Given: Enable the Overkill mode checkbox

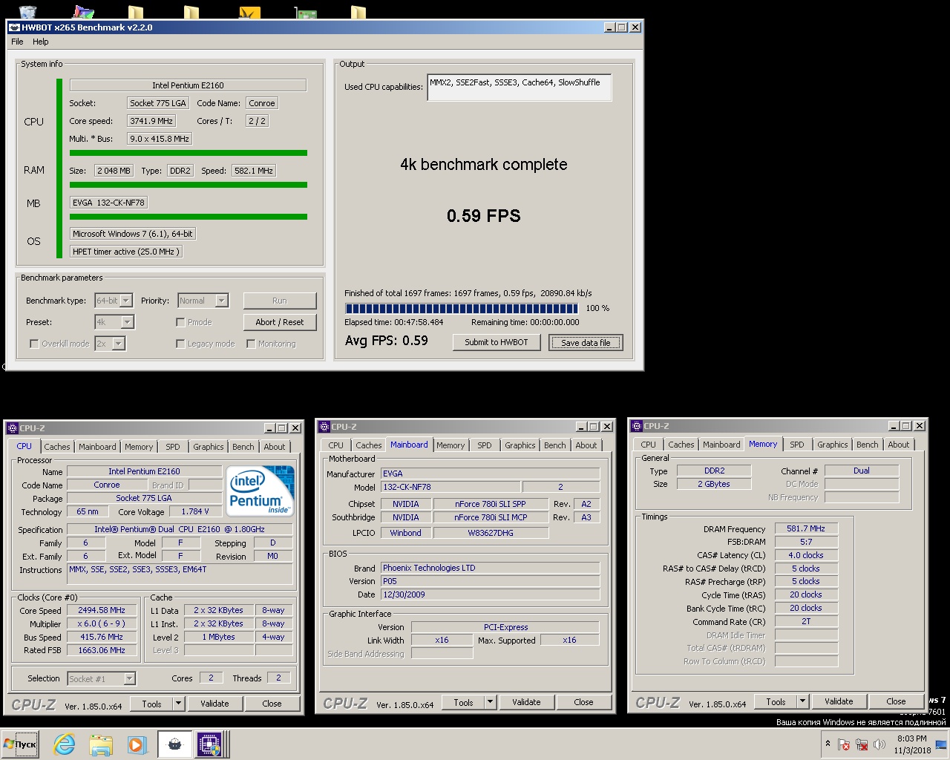Looking at the screenshot, I should pyautogui.click(x=34, y=344).
